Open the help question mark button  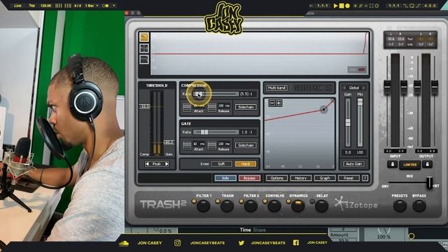point(365,178)
